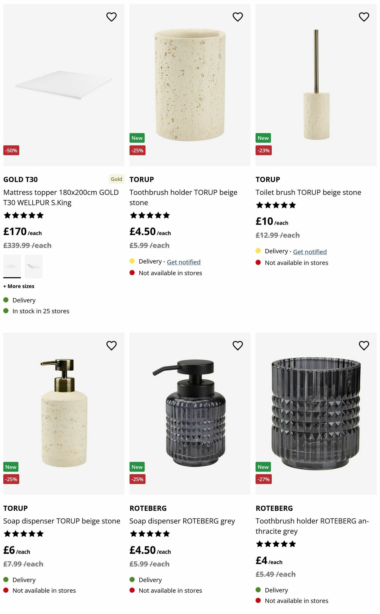The image size is (380, 614).
Task: Click the -50% discount badge
Action: [x=11, y=150]
